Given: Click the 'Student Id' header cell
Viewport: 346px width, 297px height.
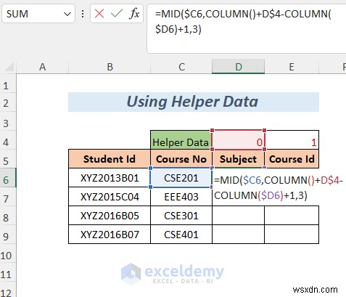Looking at the screenshot, I should coord(110,159).
